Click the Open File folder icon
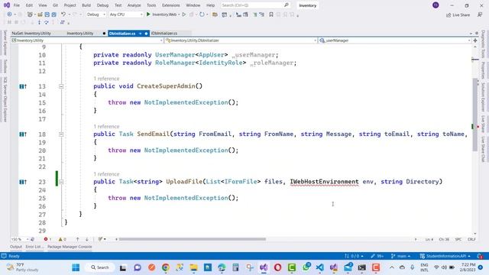The height and width of the screenshot is (275, 489). (x=40, y=15)
